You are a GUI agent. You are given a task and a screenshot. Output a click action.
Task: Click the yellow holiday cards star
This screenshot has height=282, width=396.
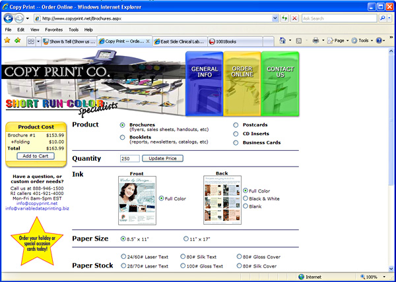[37, 241]
